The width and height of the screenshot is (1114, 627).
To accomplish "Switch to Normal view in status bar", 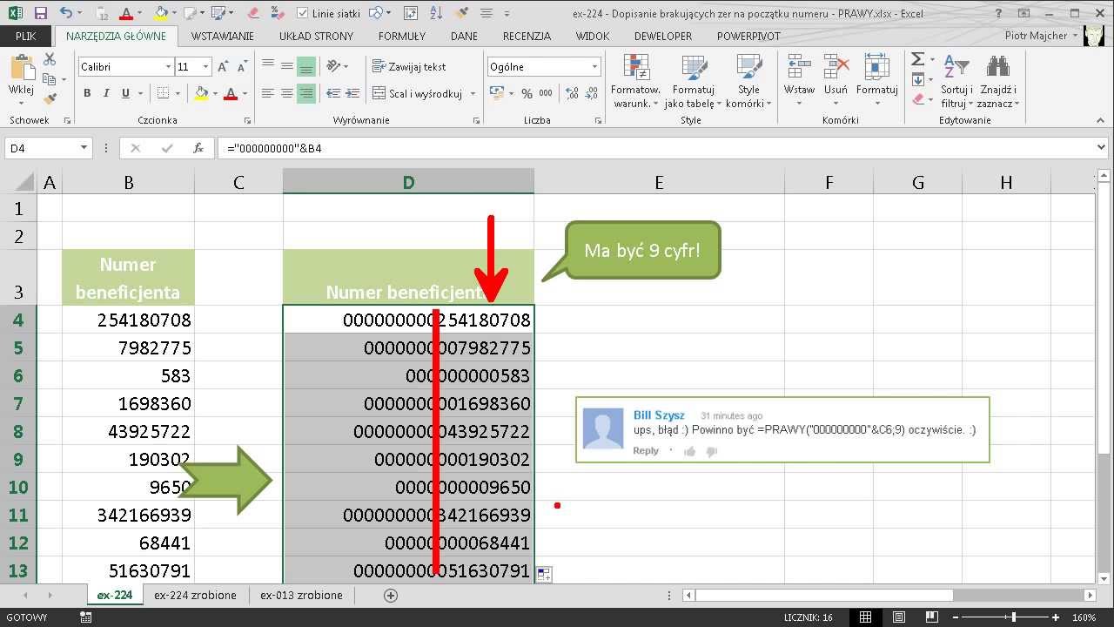I will 866,617.
